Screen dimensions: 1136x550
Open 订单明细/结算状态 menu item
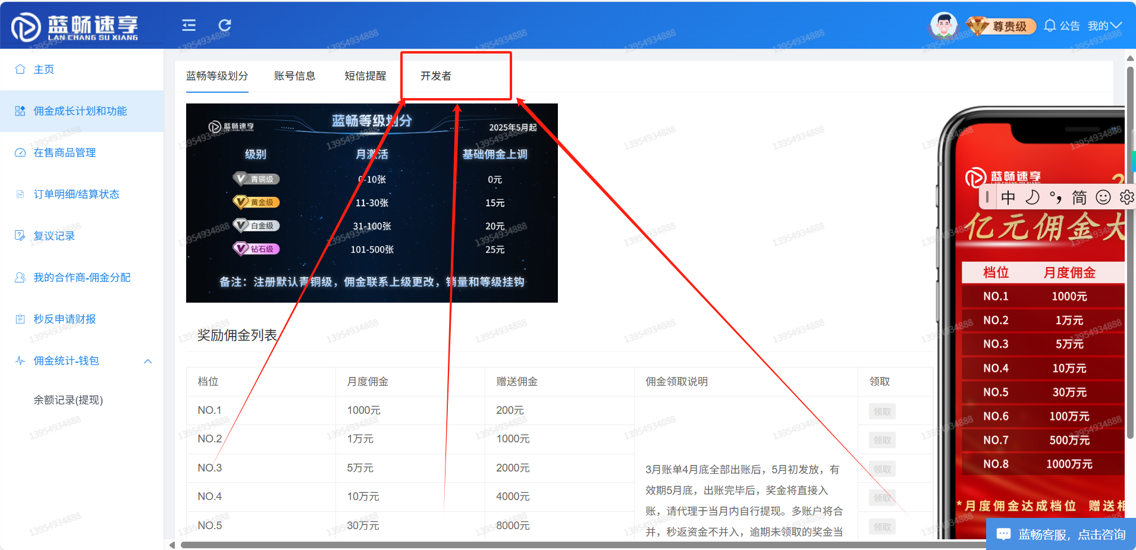tap(82, 194)
